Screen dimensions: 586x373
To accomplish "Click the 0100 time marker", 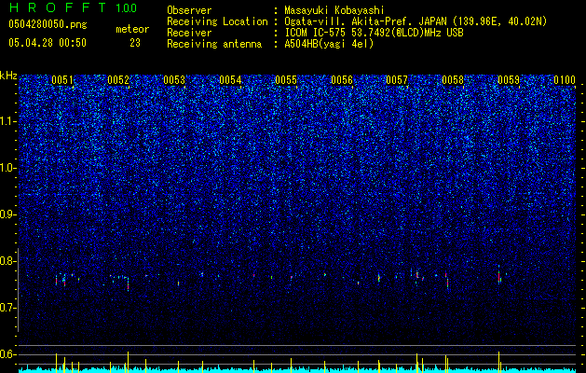I will 565,79.
